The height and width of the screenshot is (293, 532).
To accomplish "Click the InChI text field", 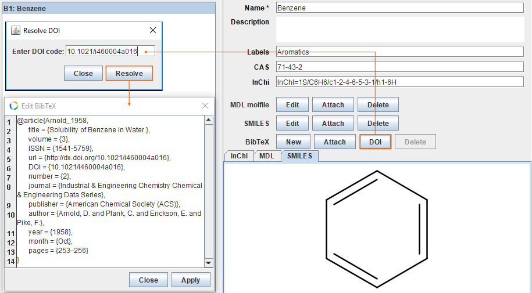I will point(400,82).
